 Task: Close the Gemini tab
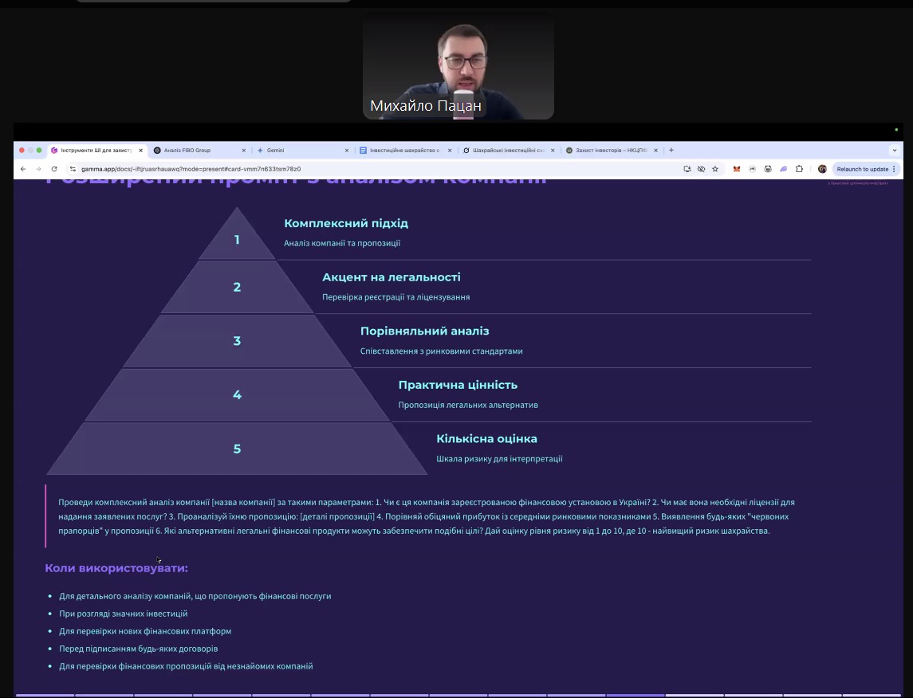(x=346, y=150)
